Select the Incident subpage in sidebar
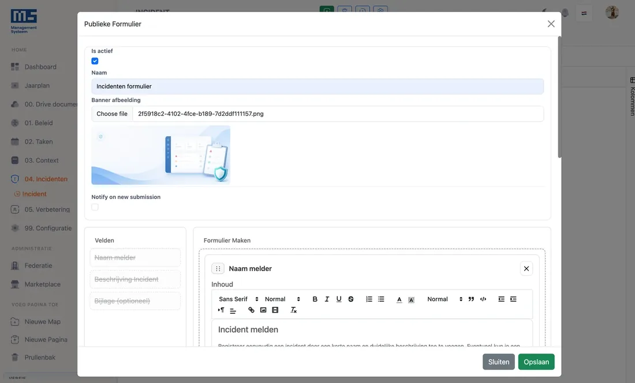The height and width of the screenshot is (383, 635). [34, 194]
